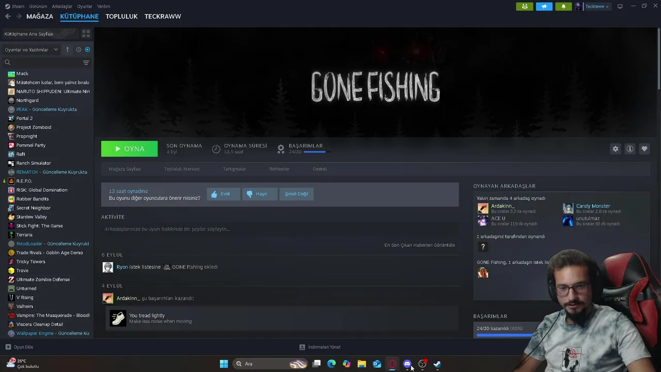The image size is (661, 372).
Task: Open the friends icon in the title bar
Action: [525, 6]
